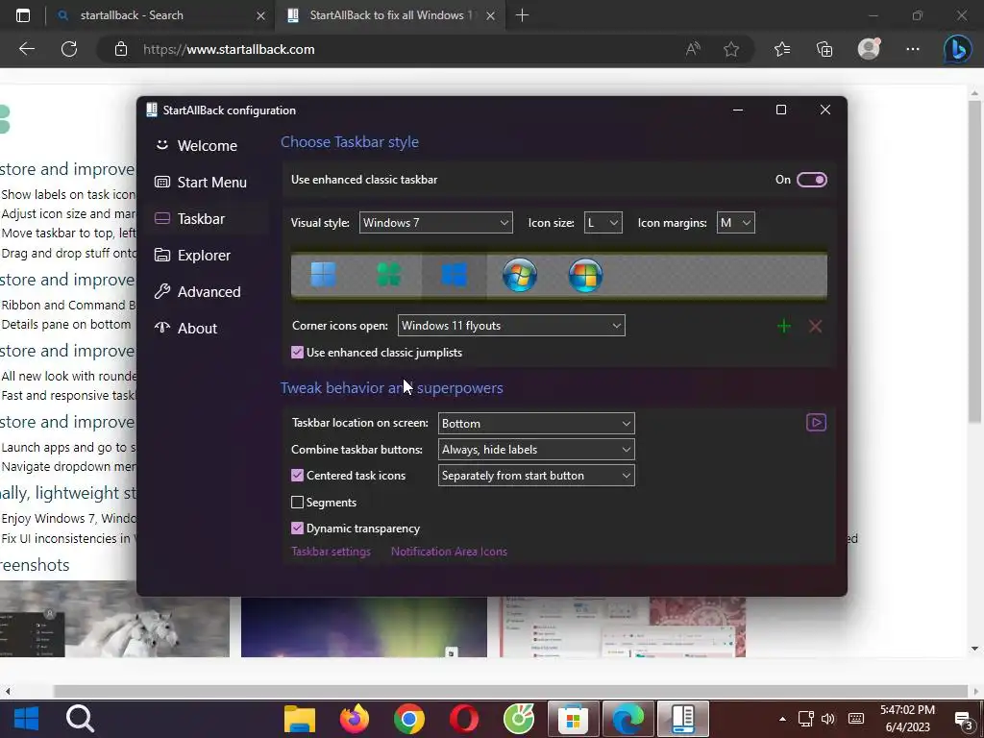Open About section in sidebar
Viewport: 984px width, 738px height.
[207, 328]
